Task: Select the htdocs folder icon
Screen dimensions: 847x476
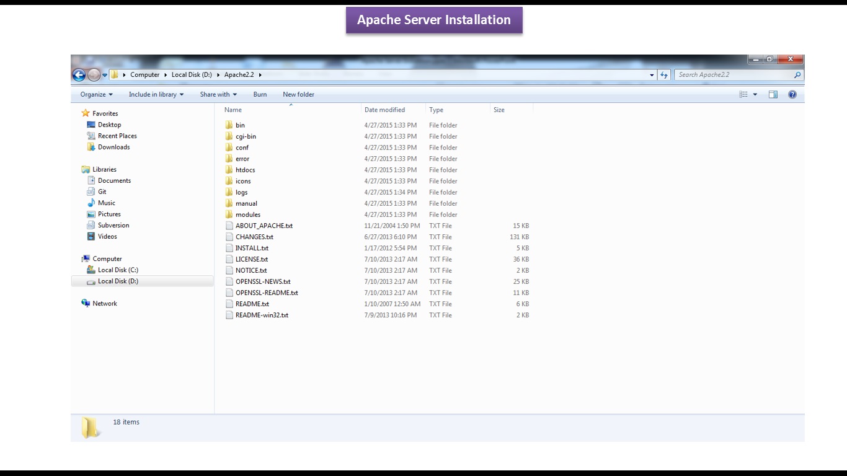Action: (229, 170)
